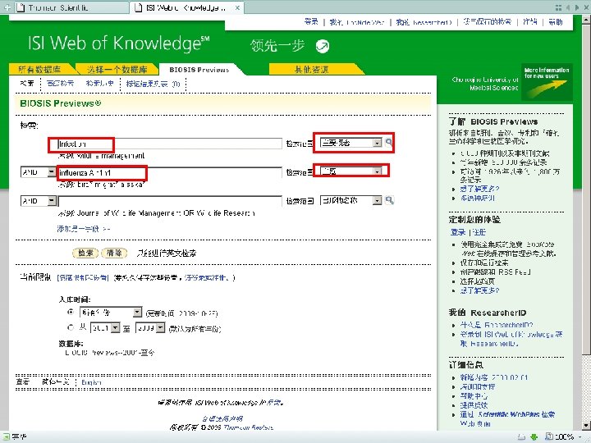The width and height of the screenshot is (591, 443).
Task: Click the 登录 link in top bar
Action: tap(311, 22)
